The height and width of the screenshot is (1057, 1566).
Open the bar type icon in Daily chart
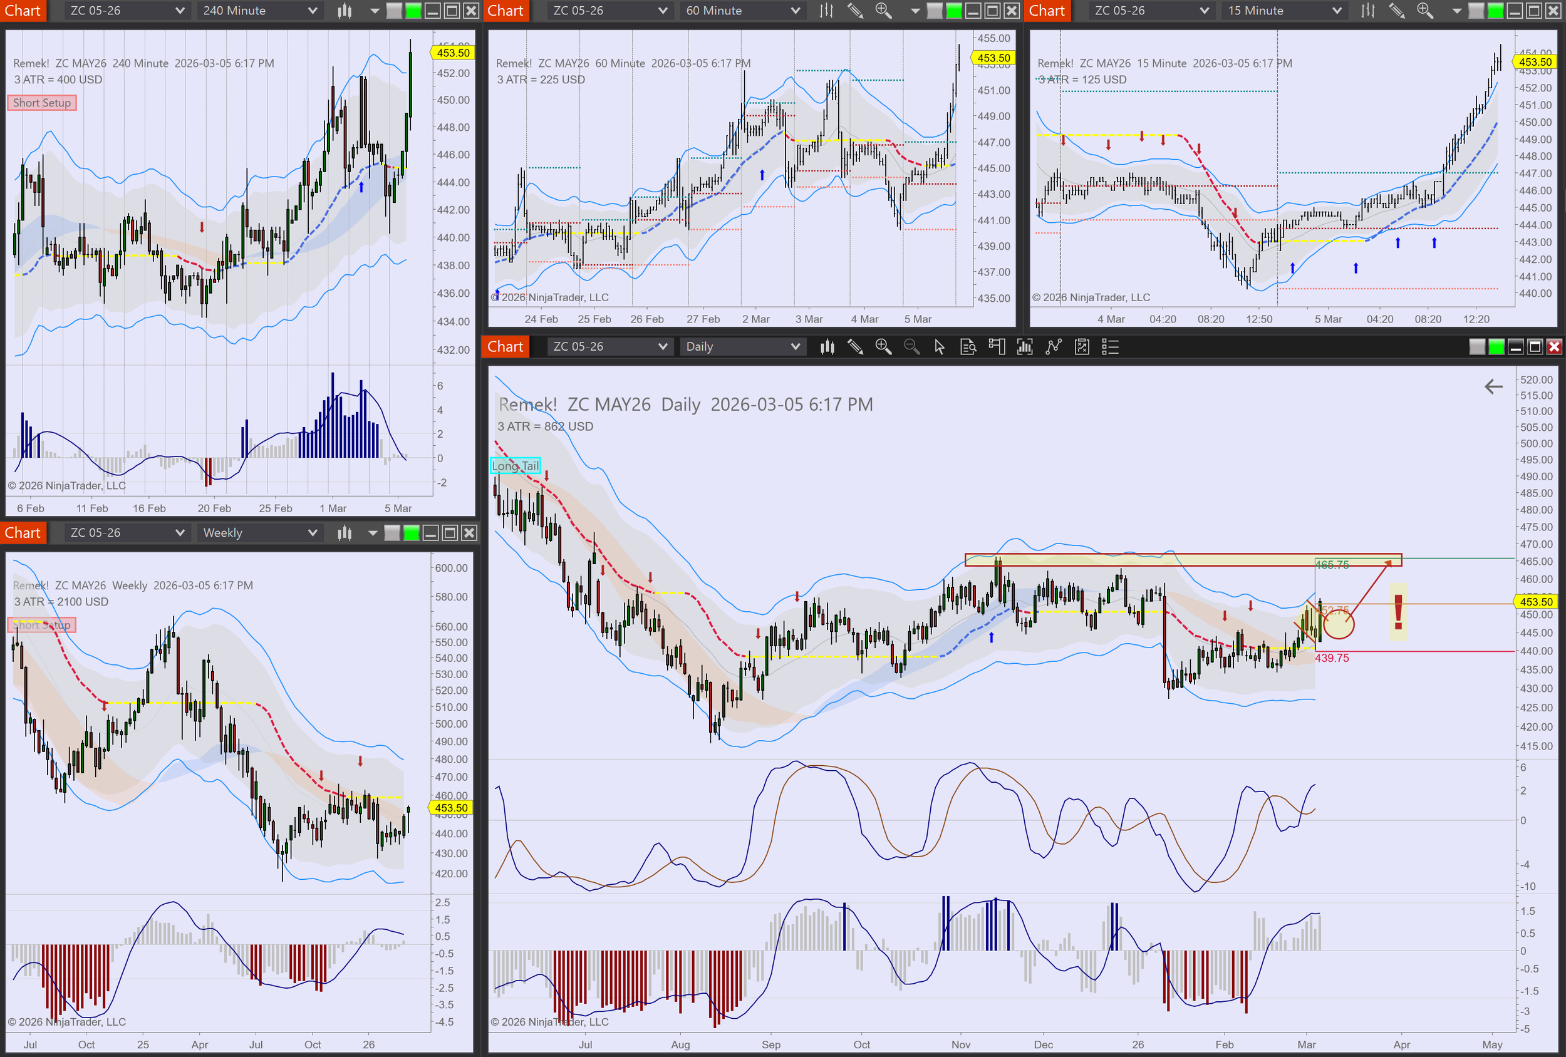(x=827, y=347)
